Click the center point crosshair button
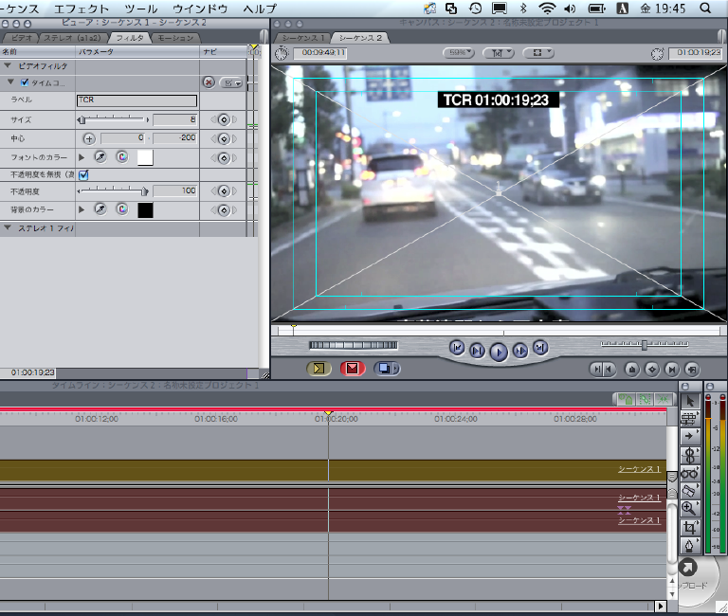 pyautogui.click(x=89, y=138)
